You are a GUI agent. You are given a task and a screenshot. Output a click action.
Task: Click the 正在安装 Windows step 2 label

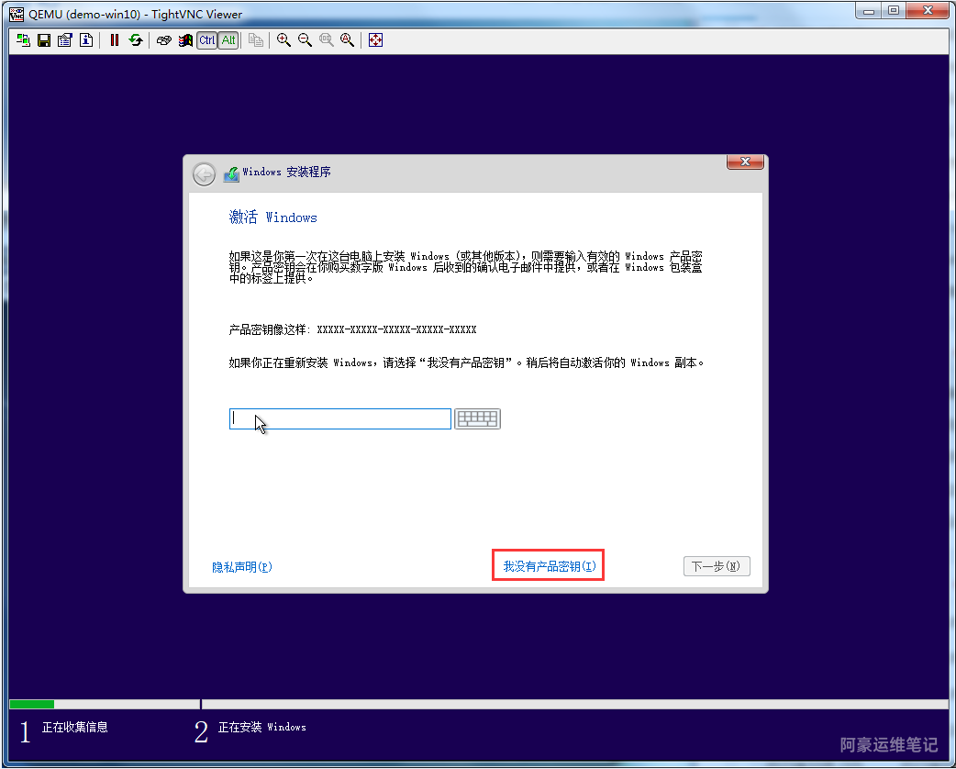point(262,727)
